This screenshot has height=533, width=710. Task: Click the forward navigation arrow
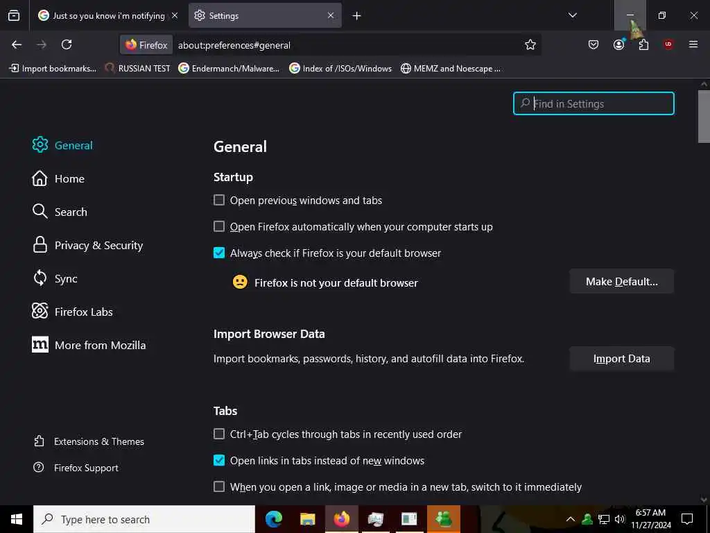pyautogui.click(x=42, y=44)
